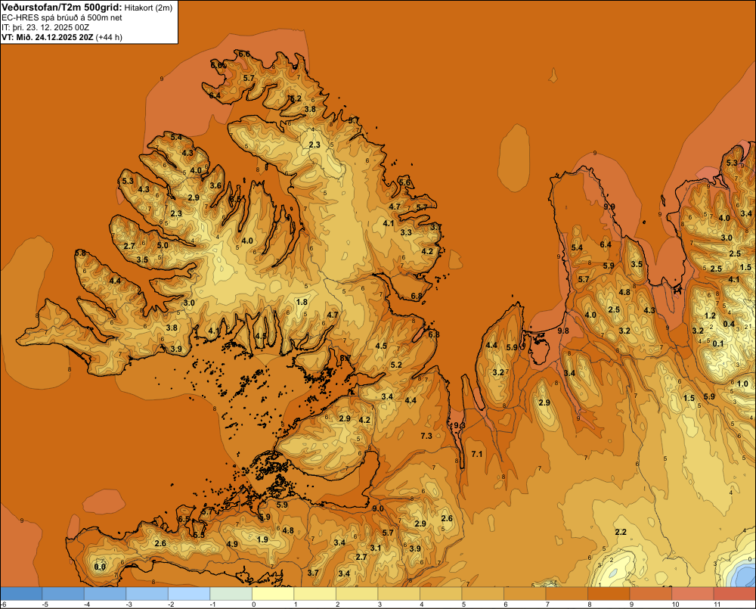The width and height of the screenshot is (756, 609).
Task: Click the 5.6 temperature value on the map
Action: [x=404, y=182]
